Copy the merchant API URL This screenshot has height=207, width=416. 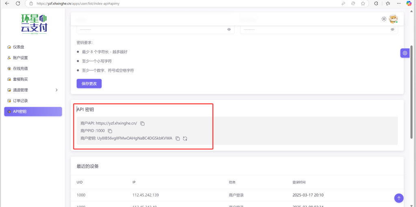143,123
